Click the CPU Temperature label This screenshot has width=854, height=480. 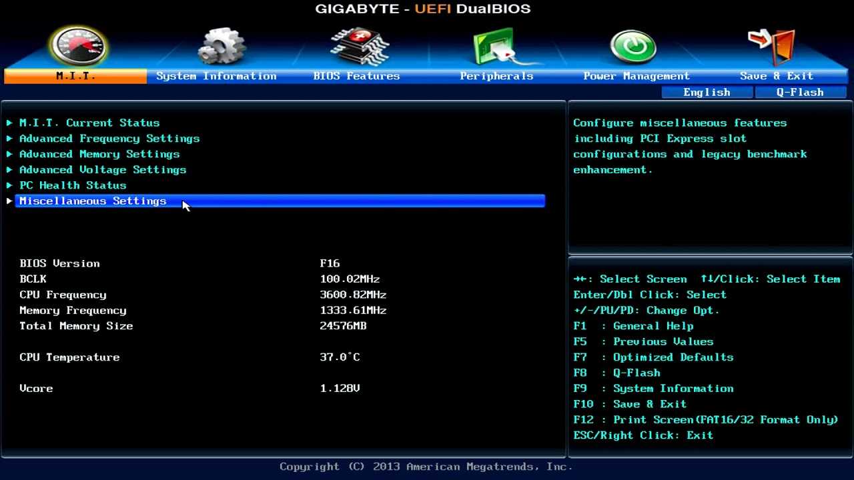[69, 357]
